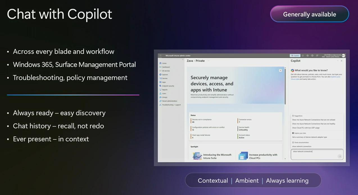This screenshot has height=195, width=358.
Task: Open Home in the Intune sidebar
Action: click(163, 63)
